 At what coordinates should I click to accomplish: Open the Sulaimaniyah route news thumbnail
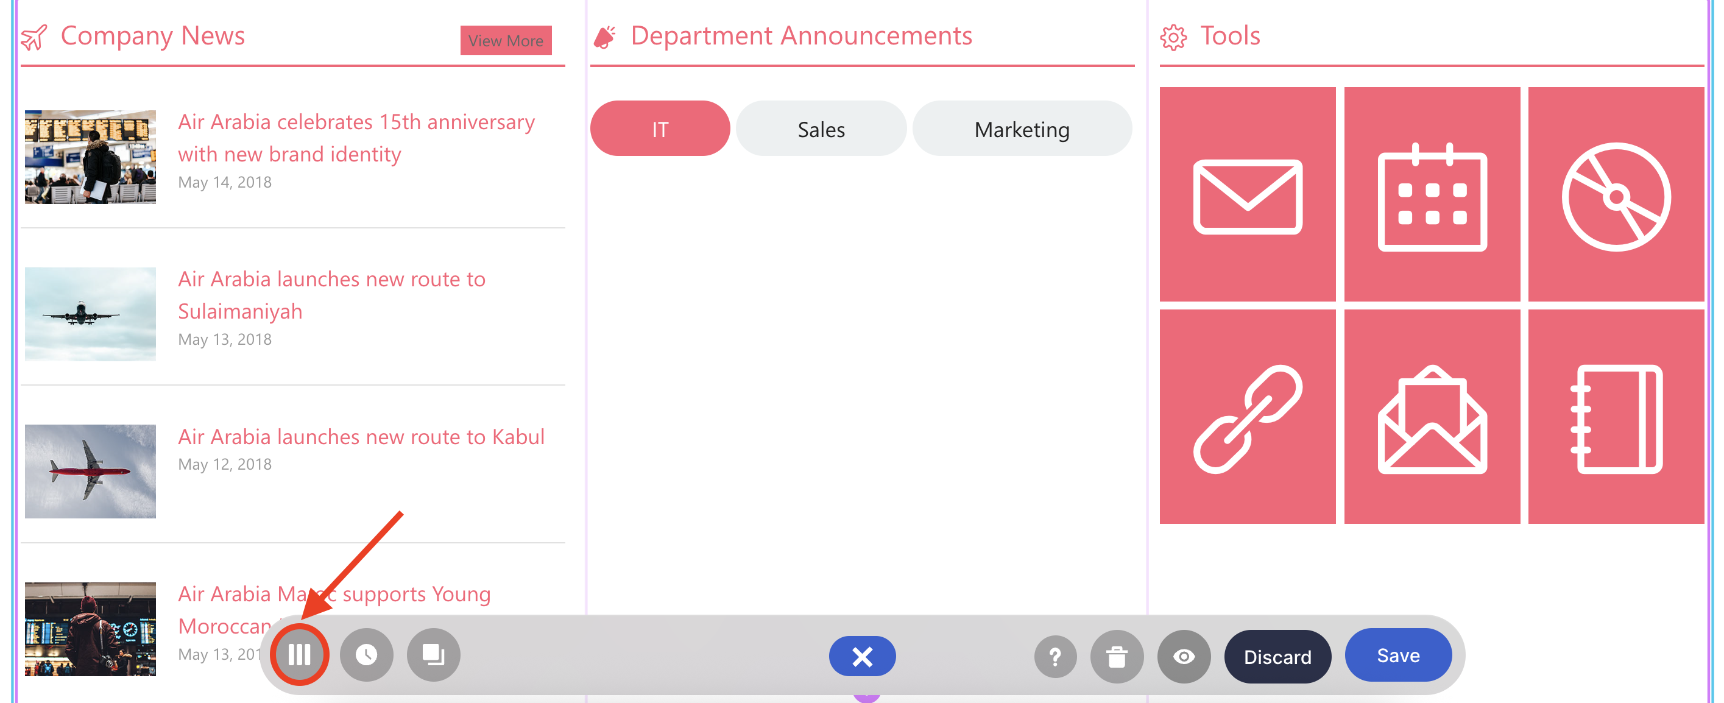pyautogui.click(x=90, y=314)
